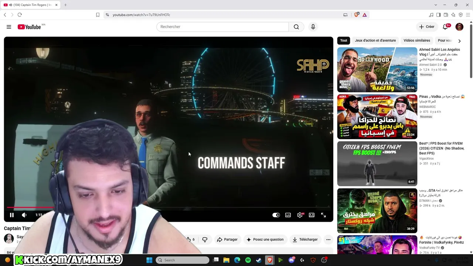
Task: Toggle subtitles in the video player
Action: point(288,215)
